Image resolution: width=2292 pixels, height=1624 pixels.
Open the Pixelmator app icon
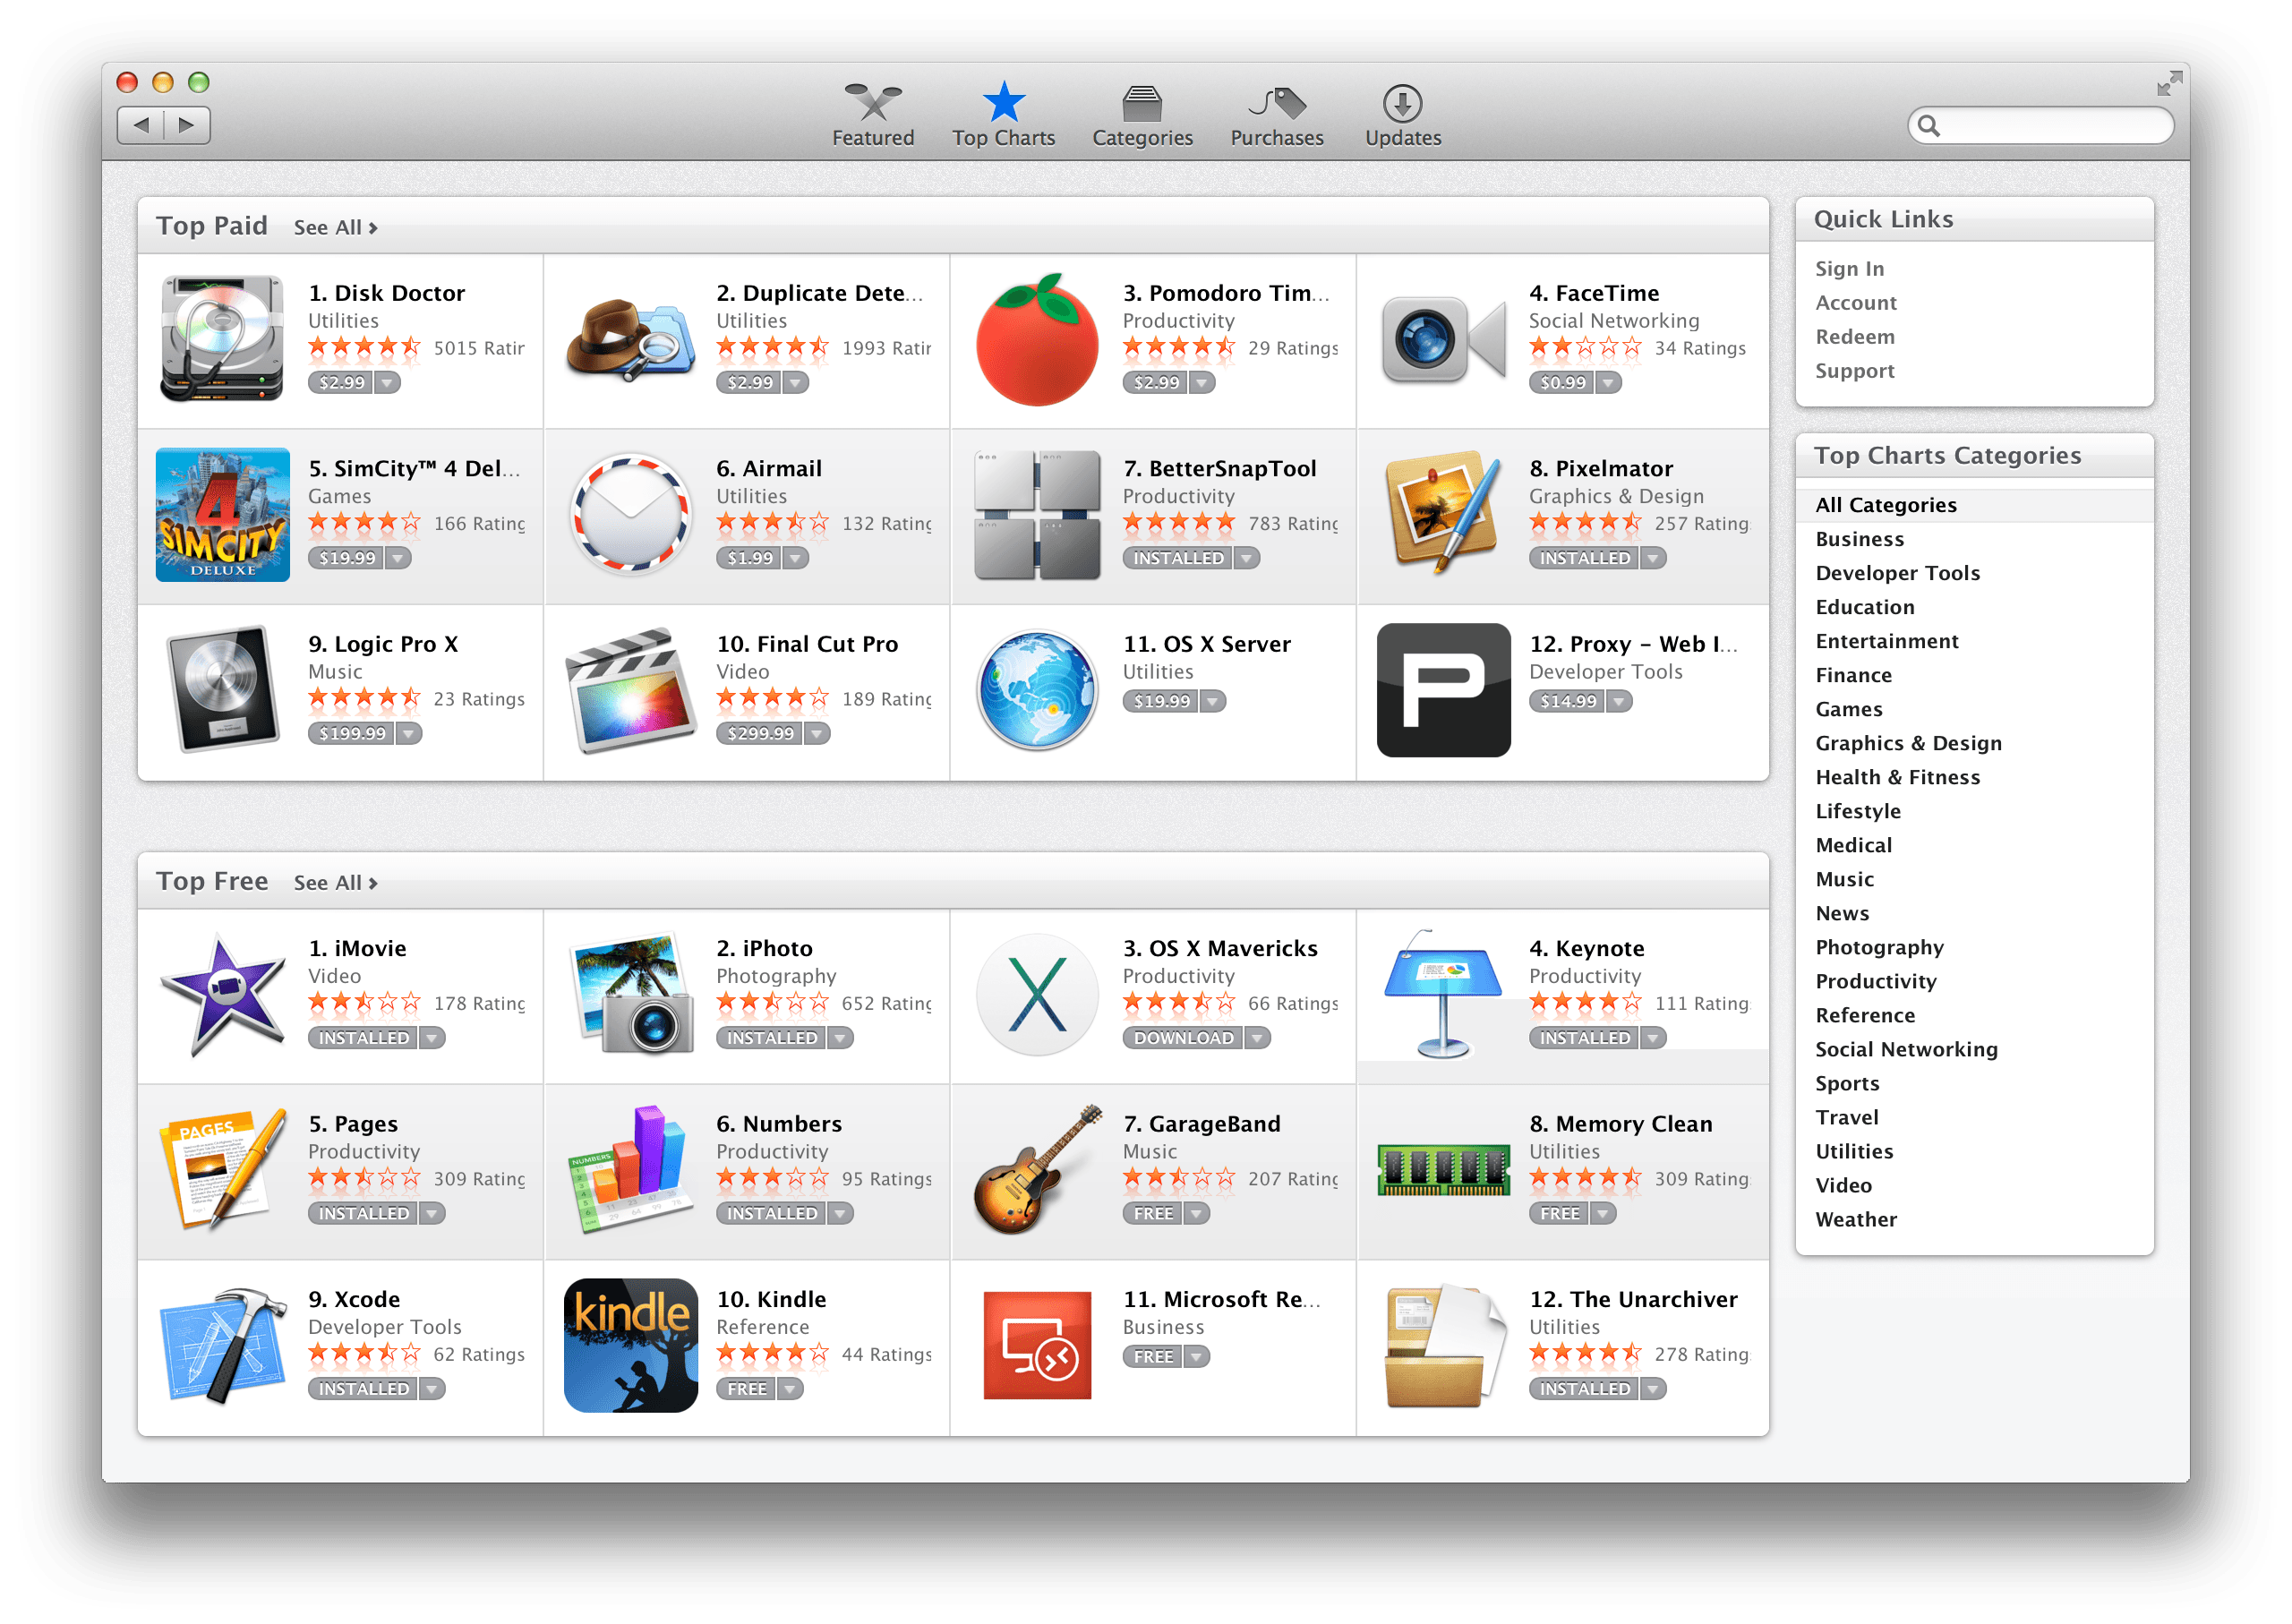point(1442,512)
